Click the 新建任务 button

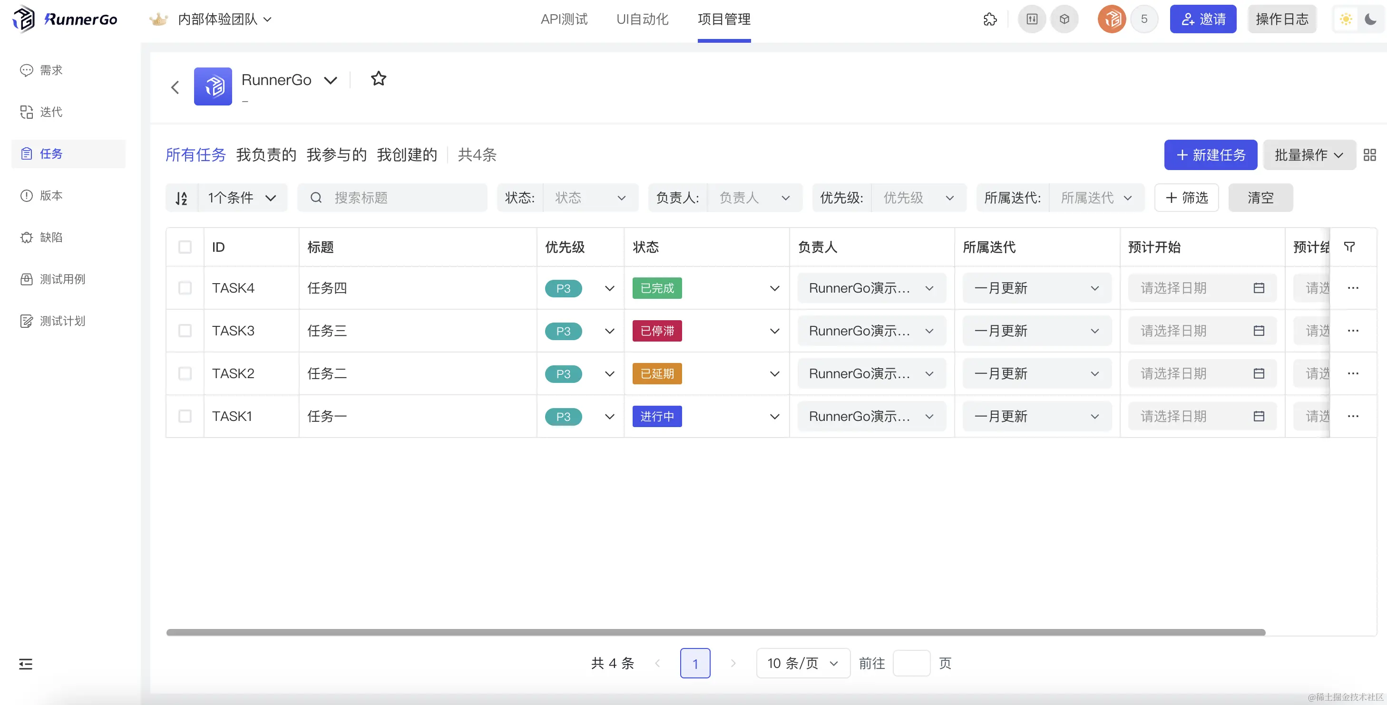[1211, 155]
